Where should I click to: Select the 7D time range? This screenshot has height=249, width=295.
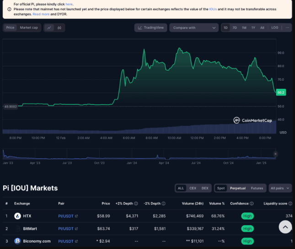[235, 27]
